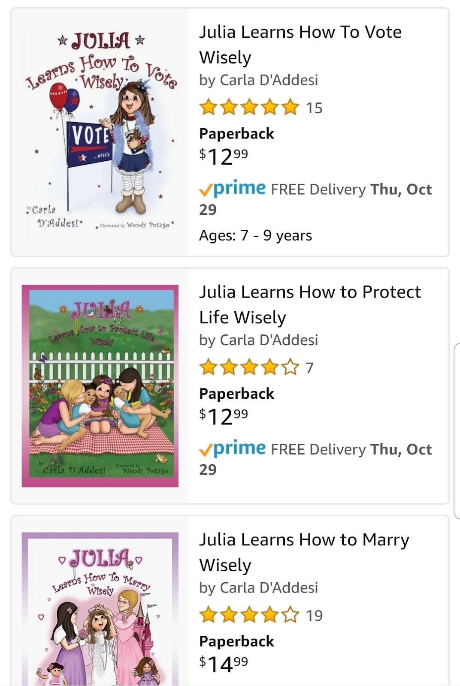Screen dimensions: 460x686
Task: Open Julia Learns How To Vote Wisely title
Action: [300, 45]
